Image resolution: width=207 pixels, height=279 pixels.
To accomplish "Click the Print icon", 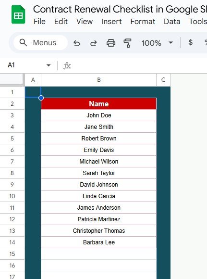I will [x=110, y=43].
